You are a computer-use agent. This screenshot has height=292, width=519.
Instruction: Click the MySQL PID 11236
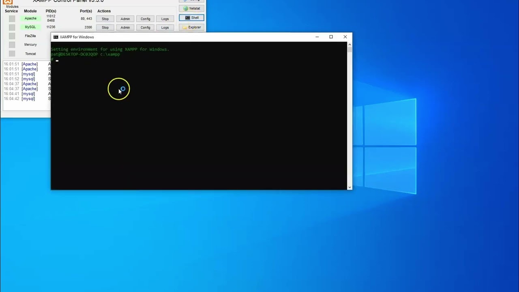coord(51,27)
